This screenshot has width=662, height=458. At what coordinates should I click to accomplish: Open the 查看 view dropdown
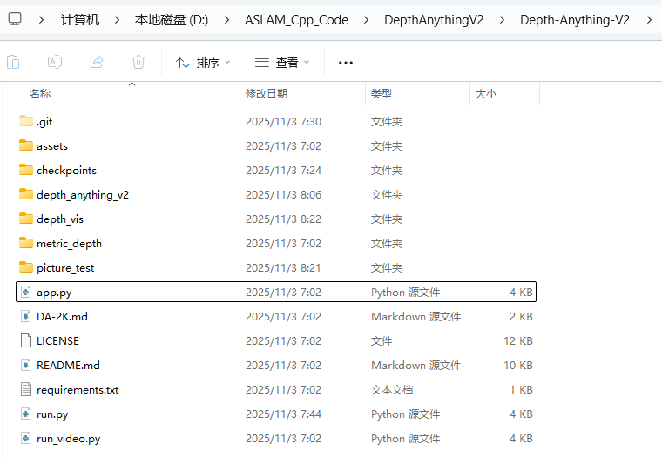[x=282, y=63]
